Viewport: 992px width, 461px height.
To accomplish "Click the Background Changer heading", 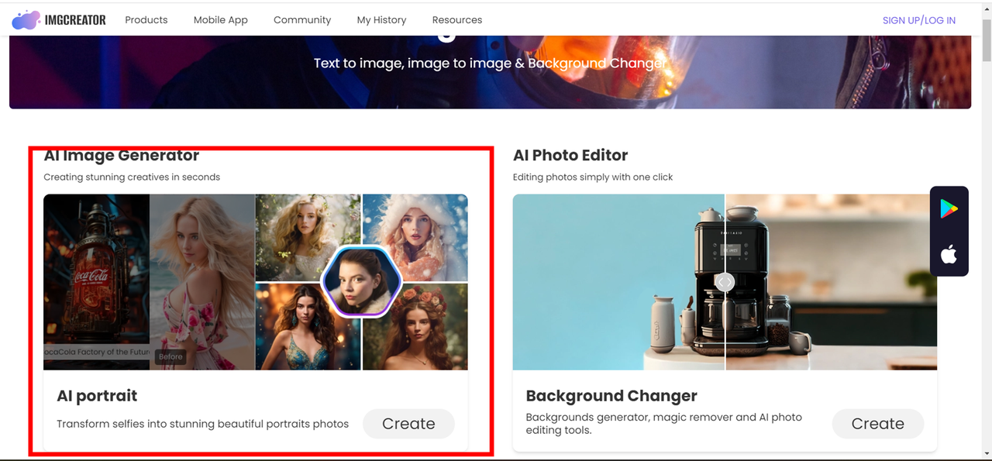I will click(x=611, y=396).
